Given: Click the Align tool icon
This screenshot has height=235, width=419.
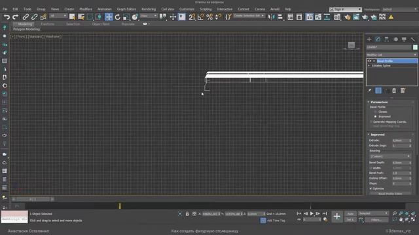Looking at the screenshot, I should 280,17.
